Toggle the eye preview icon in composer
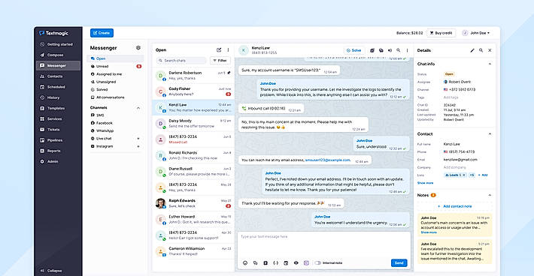The image size is (534, 276). pos(296,263)
